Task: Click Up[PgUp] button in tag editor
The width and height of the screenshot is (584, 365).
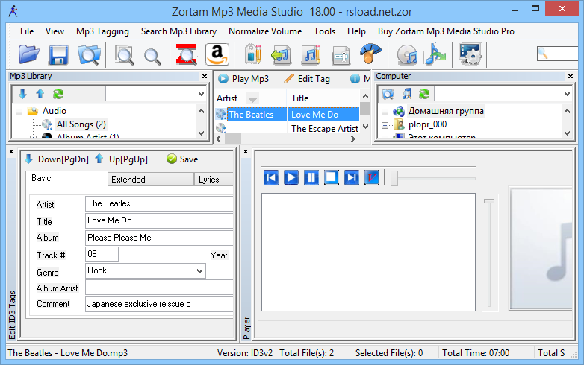Action: (121, 159)
